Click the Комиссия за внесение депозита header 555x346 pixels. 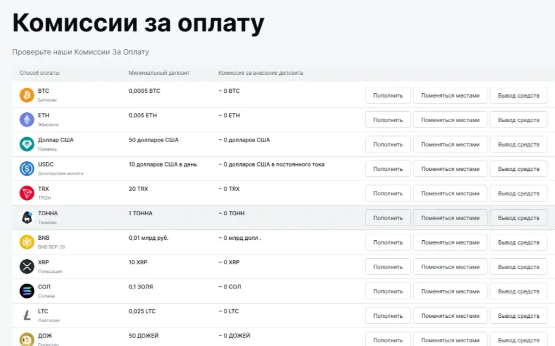(x=261, y=73)
